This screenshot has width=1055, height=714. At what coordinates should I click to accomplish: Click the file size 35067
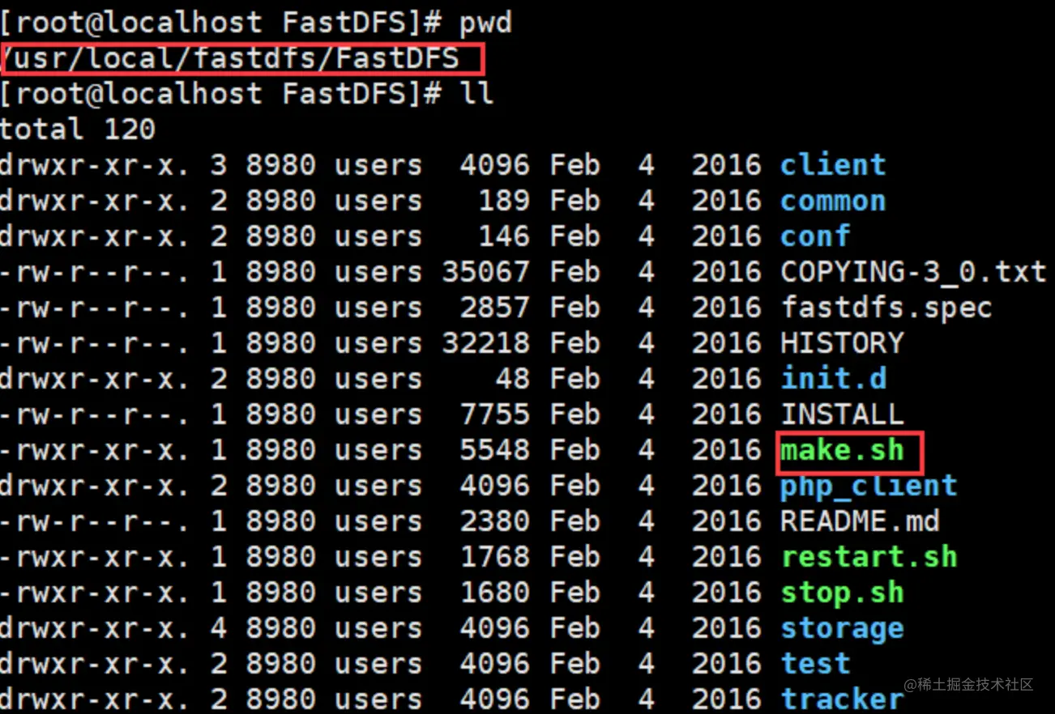[485, 272]
